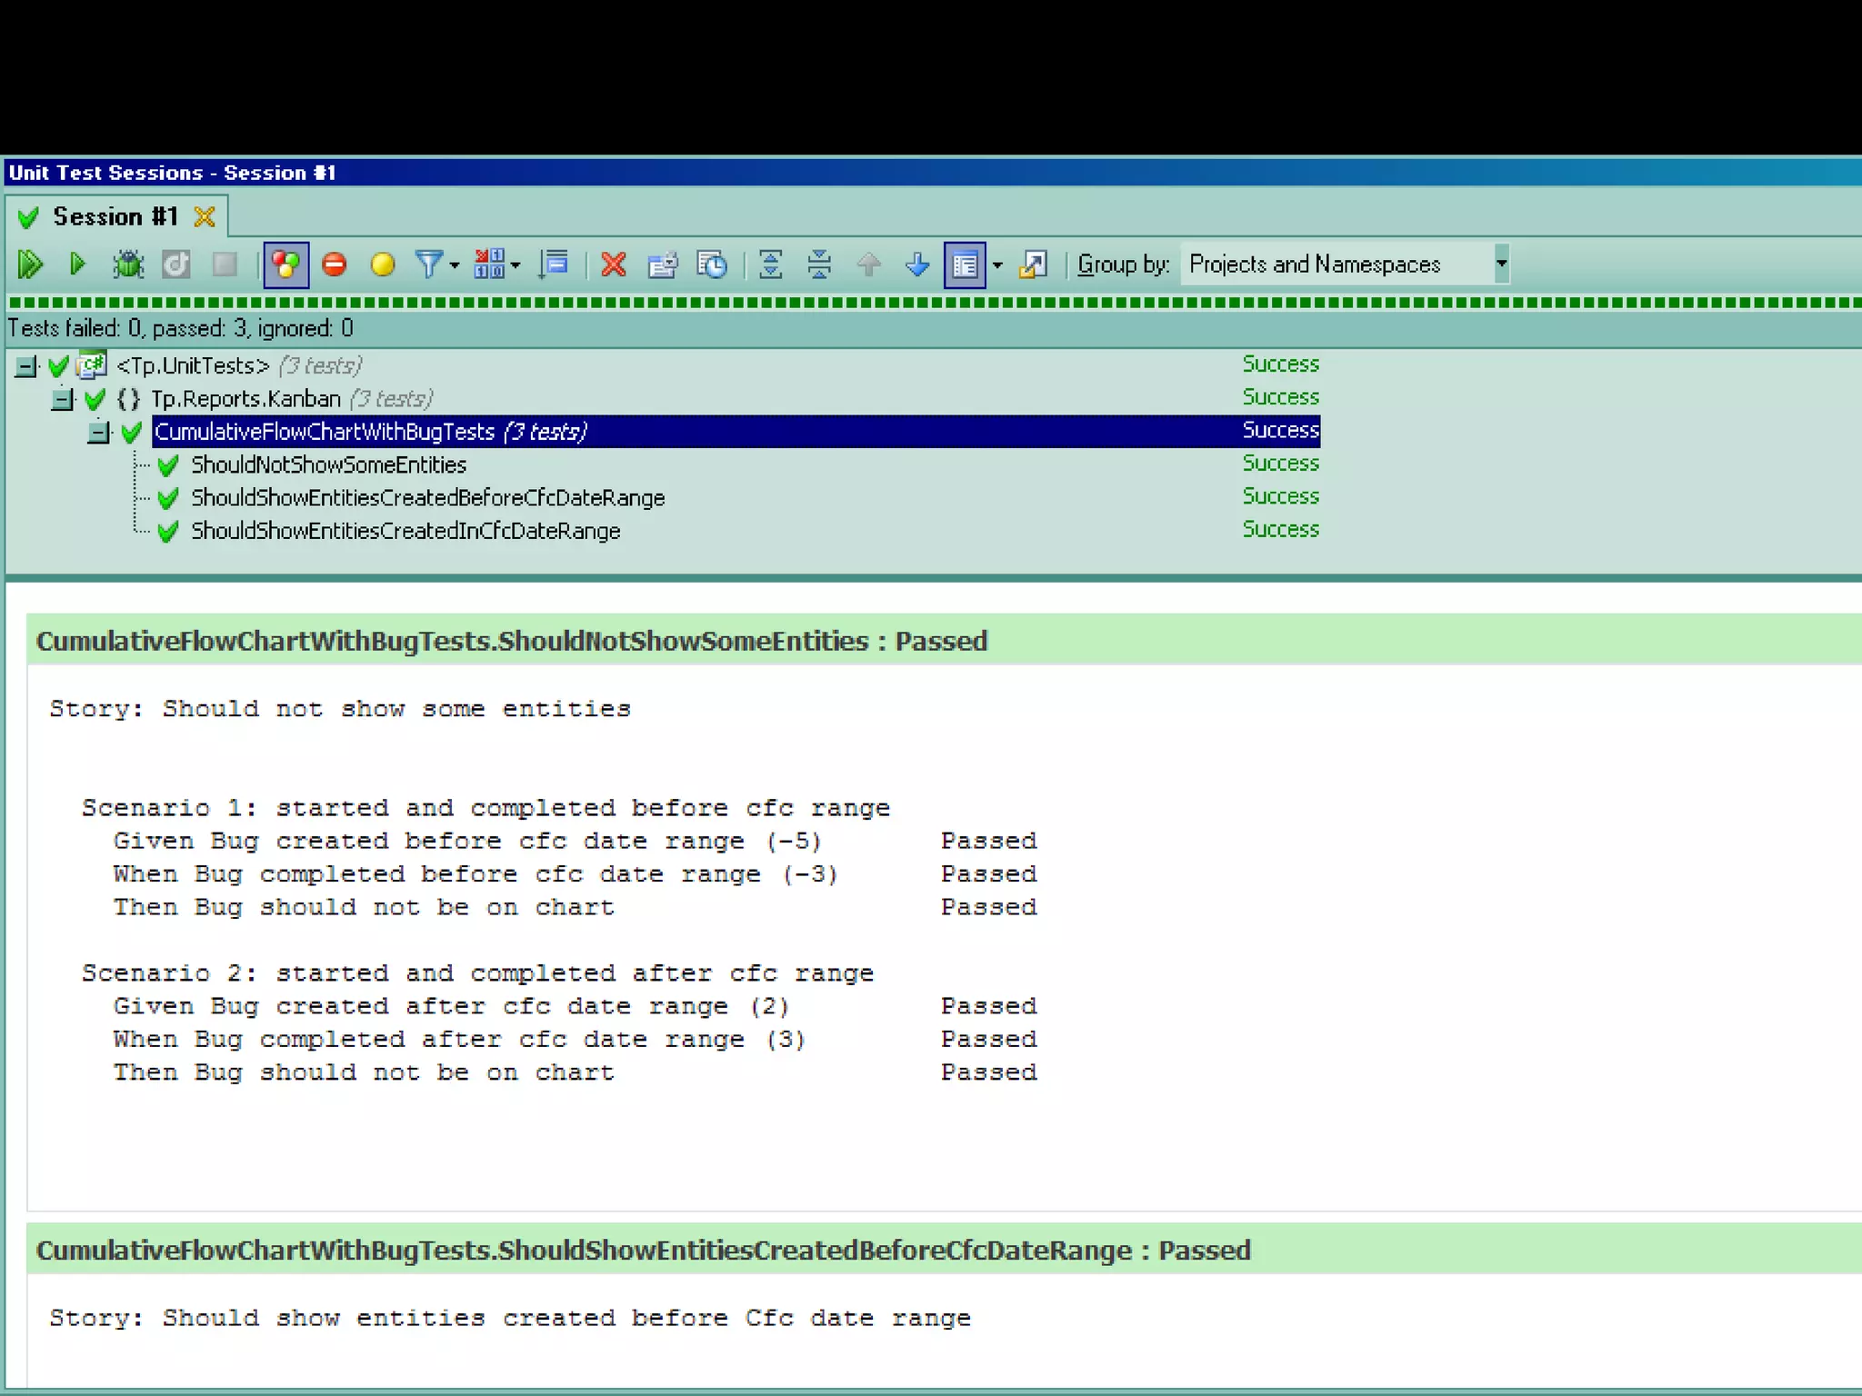Click the Run All Tests double-arrow icon
Screen dimensions: 1862x1396
(30, 264)
